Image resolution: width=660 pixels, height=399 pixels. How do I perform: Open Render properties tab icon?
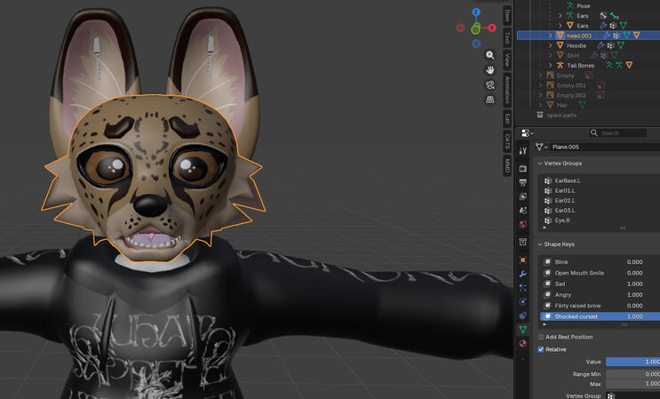tap(523, 168)
